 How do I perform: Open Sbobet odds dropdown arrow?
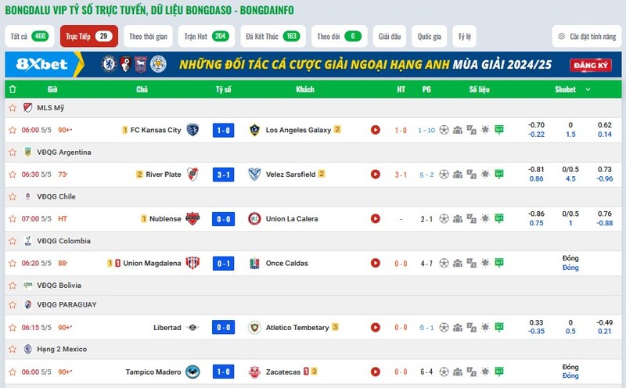point(588,89)
